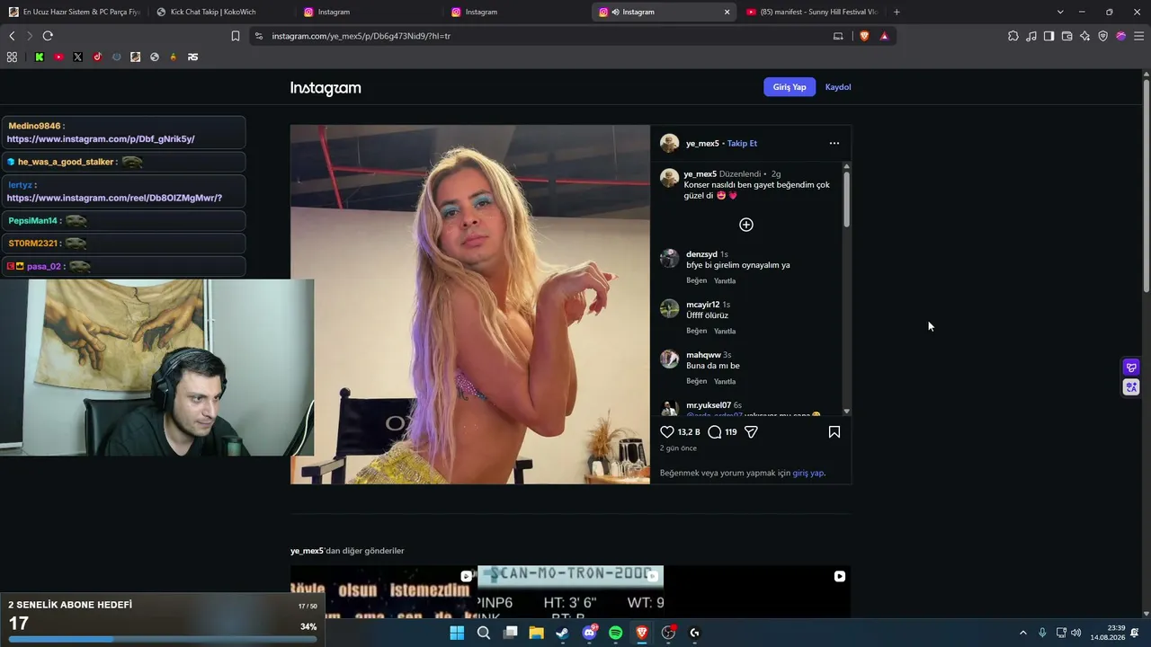Switch to the first Instagram tab
The width and height of the screenshot is (1151, 647).
[x=369, y=12]
